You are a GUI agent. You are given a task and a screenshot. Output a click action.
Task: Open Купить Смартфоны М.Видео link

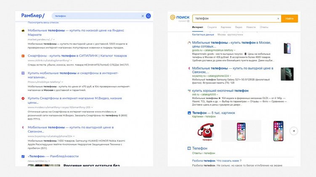[75, 100]
